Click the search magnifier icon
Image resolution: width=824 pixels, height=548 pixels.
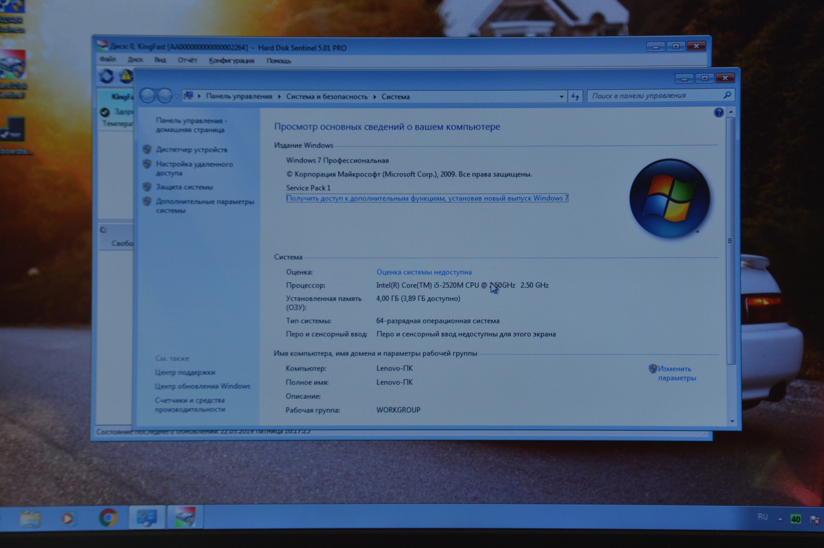pyautogui.click(x=727, y=95)
